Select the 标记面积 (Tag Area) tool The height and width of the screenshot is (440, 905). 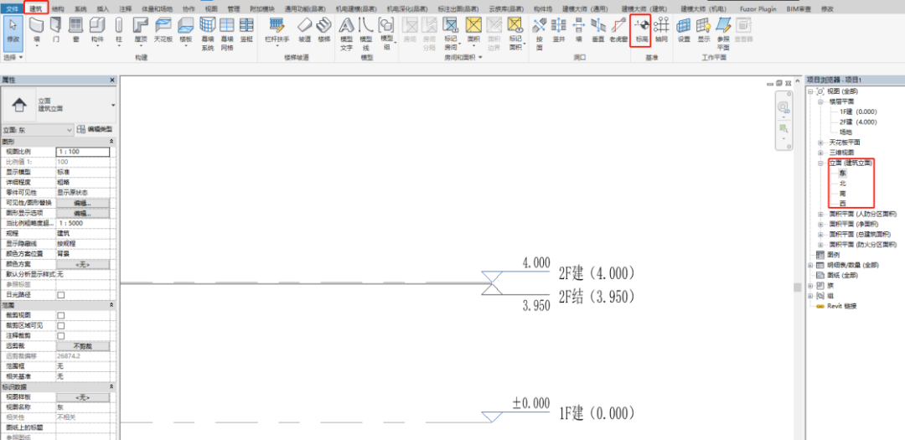pos(515,34)
